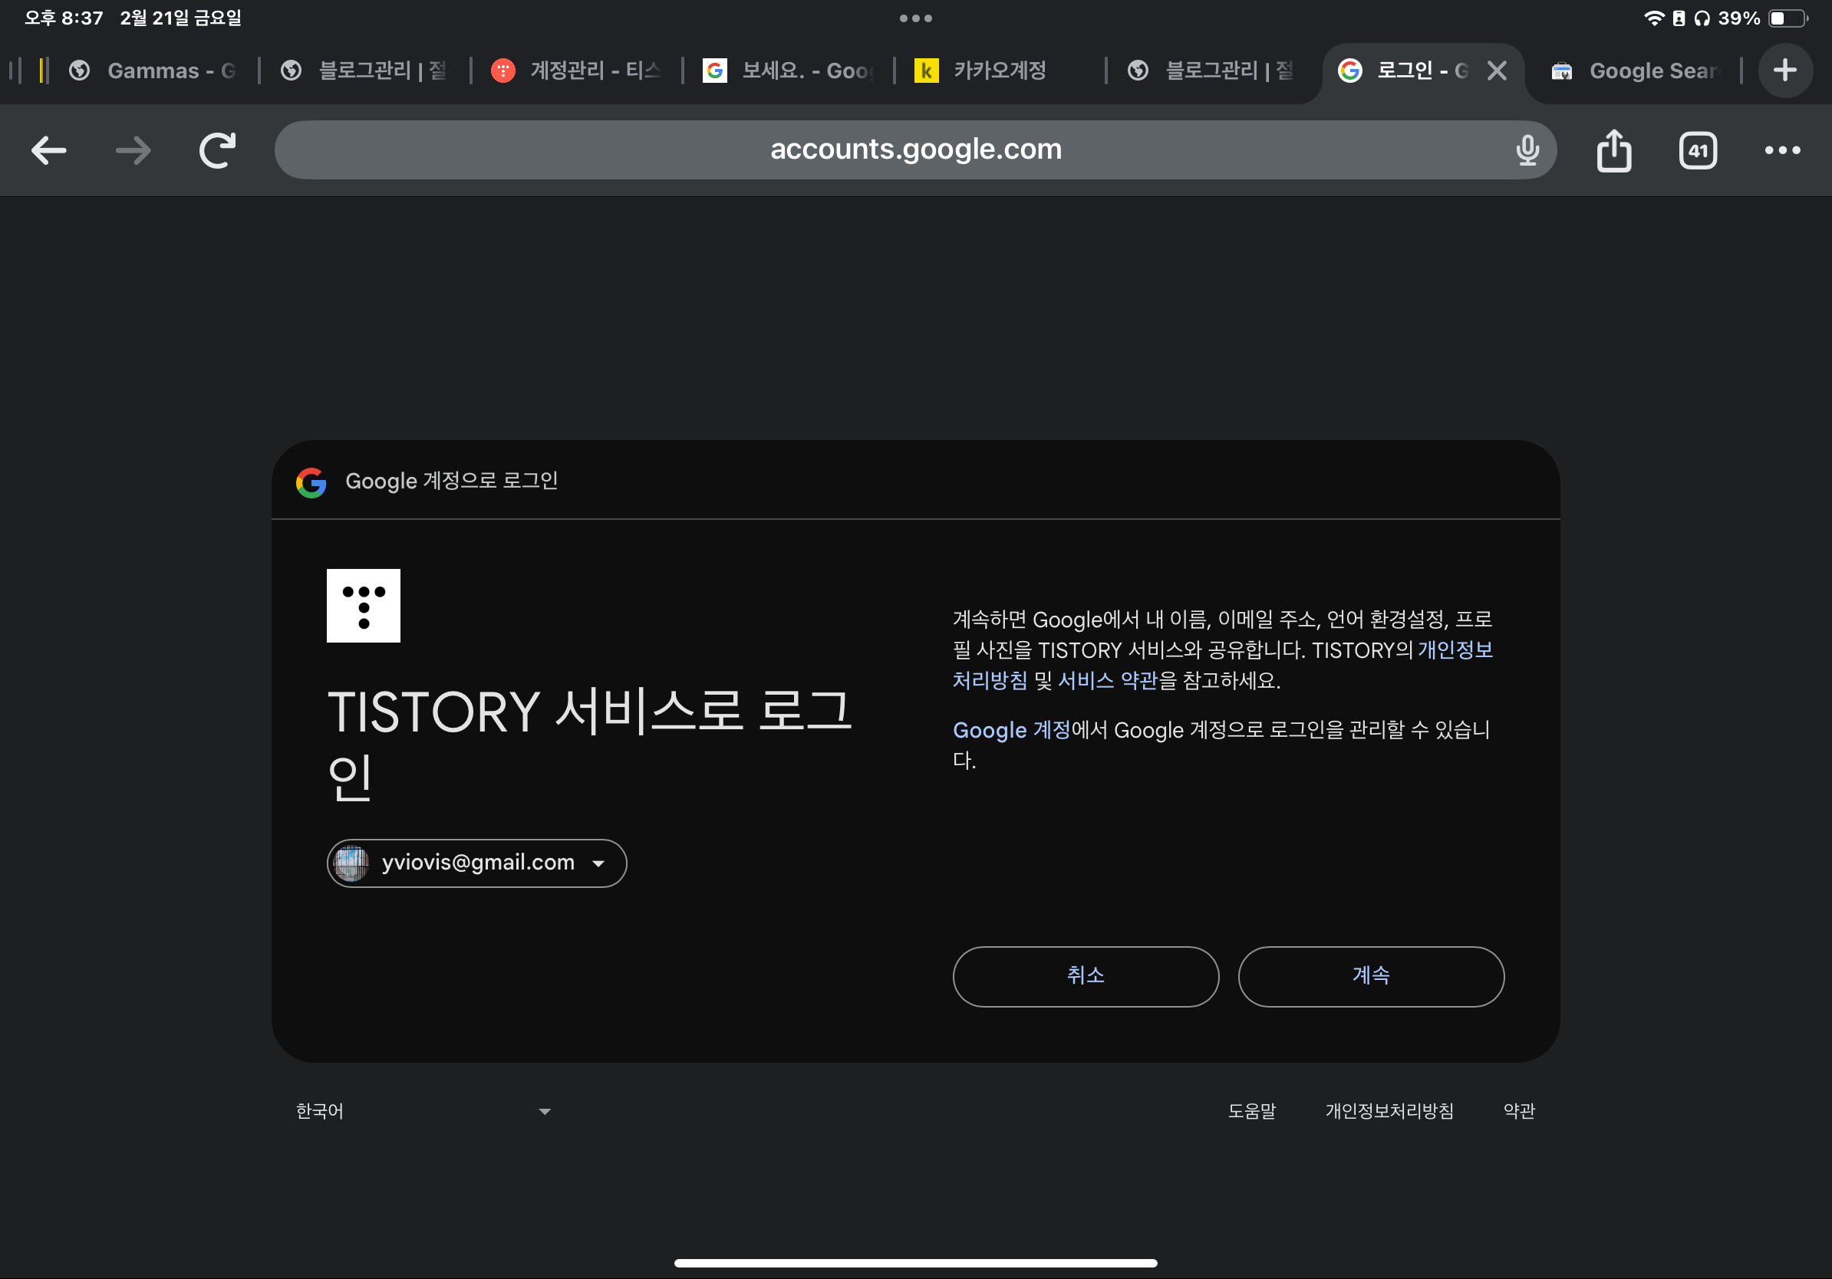Tap the Google logo in dialog header
Viewport: 1832px width, 1279px height.
point(311,482)
